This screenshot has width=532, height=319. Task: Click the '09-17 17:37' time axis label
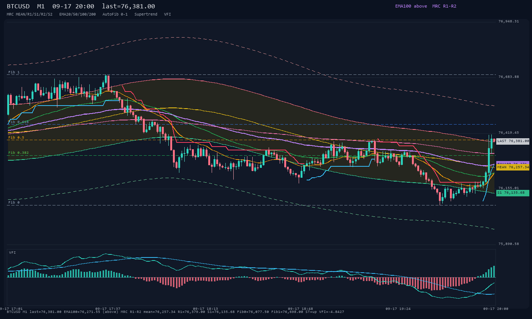coord(108,309)
